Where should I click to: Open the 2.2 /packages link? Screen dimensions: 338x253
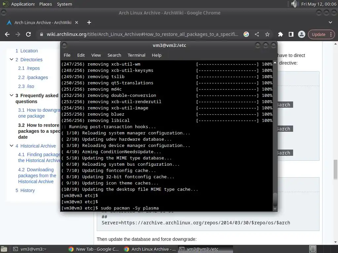coord(33,77)
